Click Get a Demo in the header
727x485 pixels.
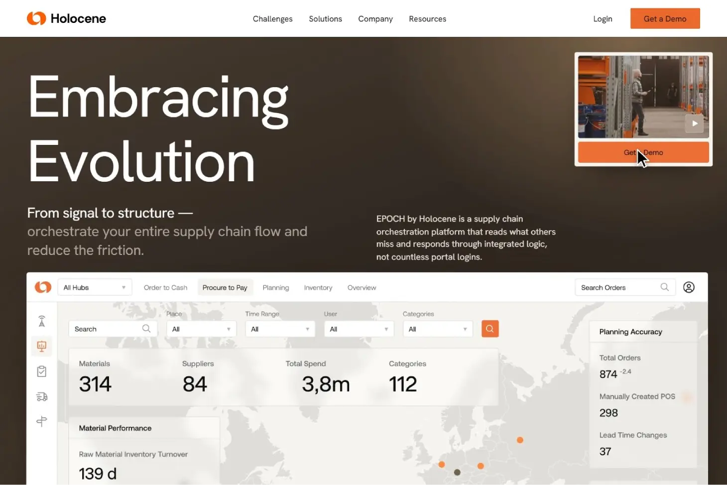[x=665, y=18]
